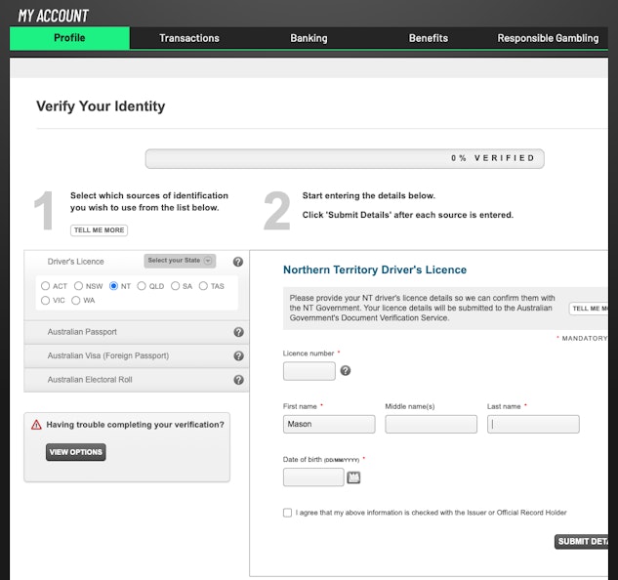Click help icon for Australian Electoral Roll
This screenshot has height=580, width=618.
(238, 380)
